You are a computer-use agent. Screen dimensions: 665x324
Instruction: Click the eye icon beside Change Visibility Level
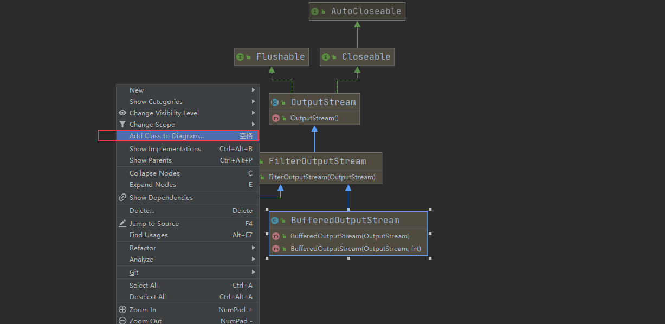coord(122,113)
